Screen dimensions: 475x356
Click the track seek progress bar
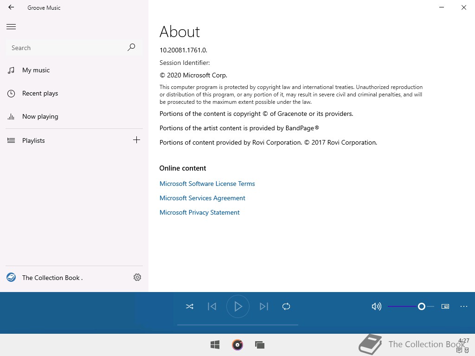238,325
